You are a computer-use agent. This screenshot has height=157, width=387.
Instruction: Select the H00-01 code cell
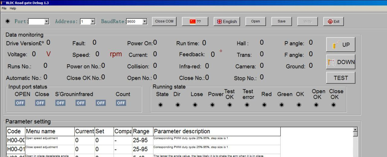pyautogui.click(x=16, y=149)
